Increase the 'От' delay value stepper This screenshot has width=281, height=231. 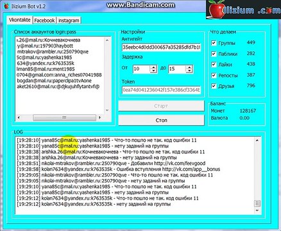153,67
